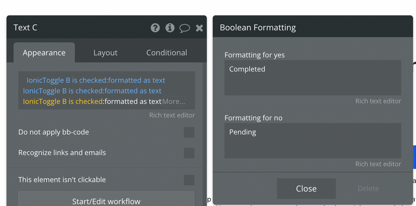Open Rich text editor for Formatting for yes

point(378,101)
